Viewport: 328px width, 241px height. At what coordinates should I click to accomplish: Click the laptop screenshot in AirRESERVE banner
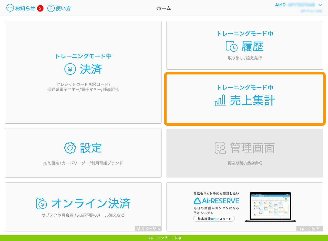[x=270, y=207]
